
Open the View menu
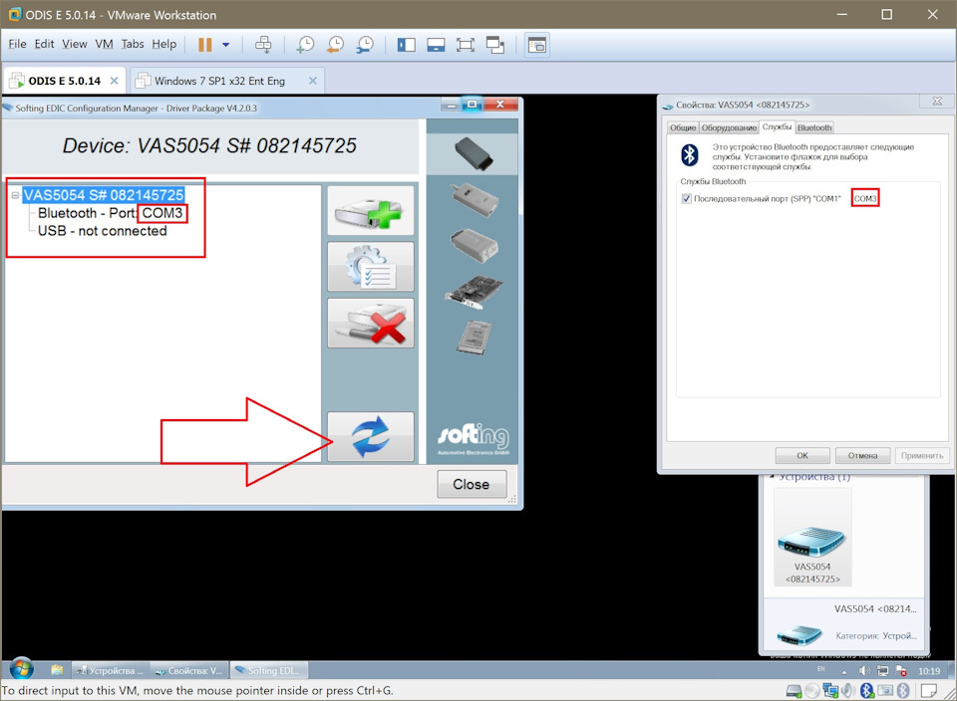pyautogui.click(x=75, y=44)
